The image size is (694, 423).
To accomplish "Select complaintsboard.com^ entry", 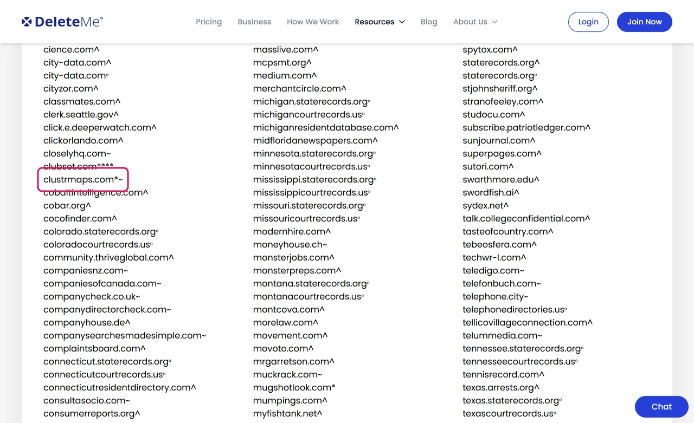I will pyautogui.click(x=94, y=348).
